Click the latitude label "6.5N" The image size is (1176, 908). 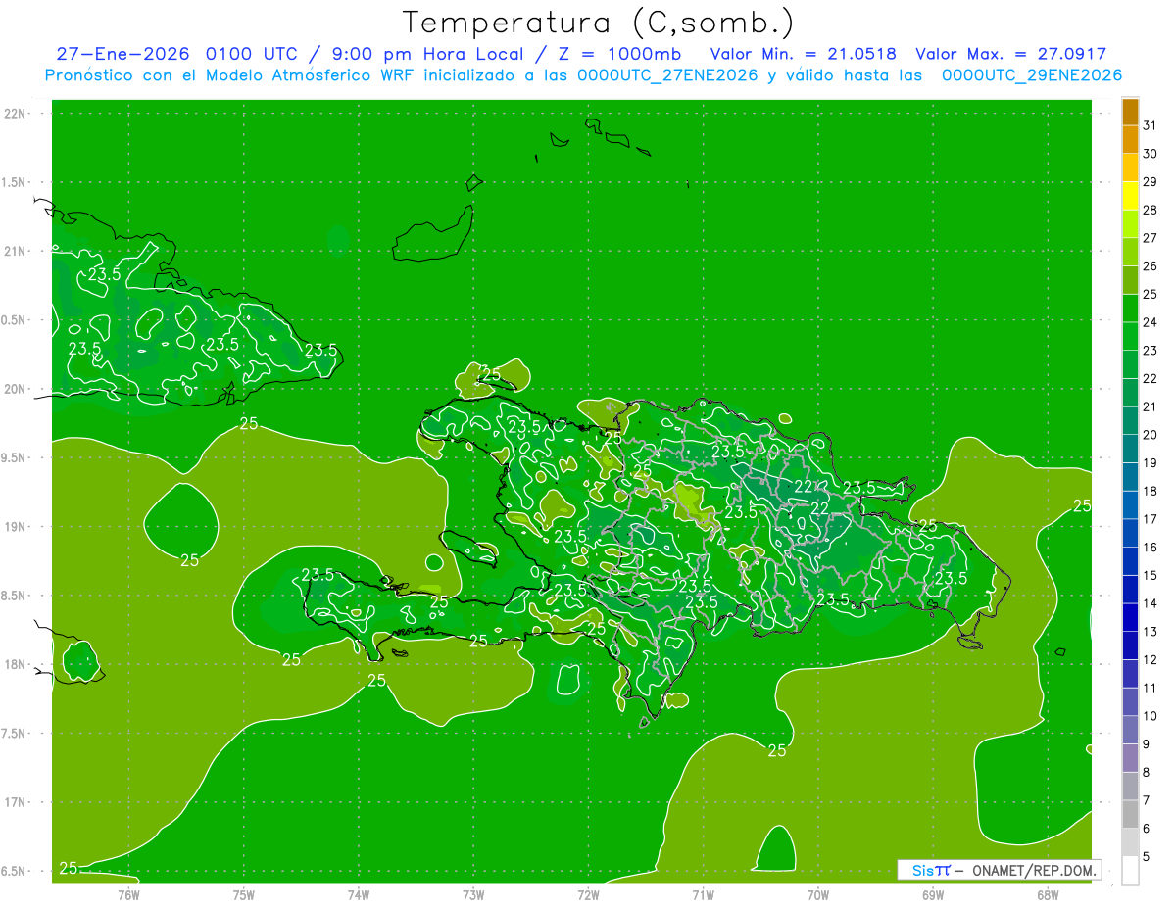tap(16, 871)
